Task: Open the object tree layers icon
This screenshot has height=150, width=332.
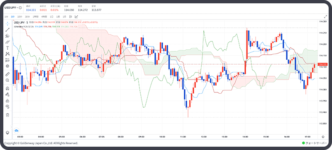Action: [7, 133]
